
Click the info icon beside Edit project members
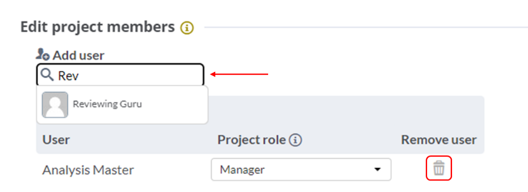pyautogui.click(x=187, y=28)
